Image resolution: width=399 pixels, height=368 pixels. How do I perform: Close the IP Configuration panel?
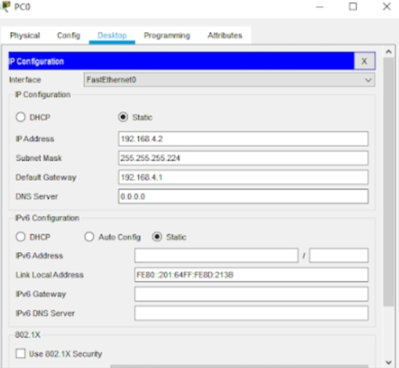click(364, 61)
